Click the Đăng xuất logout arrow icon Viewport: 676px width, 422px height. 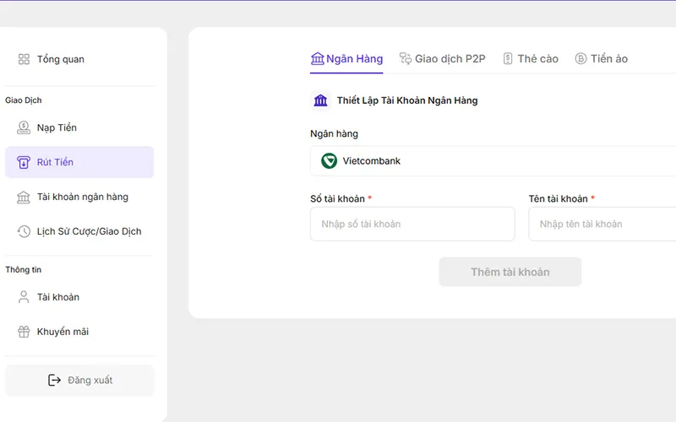pos(55,381)
